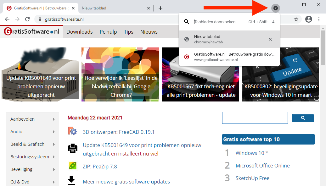This screenshot has height=186, width=326.
Task: Open the KB5001649 print problemen thumbnail
Action: click(41, 74)
